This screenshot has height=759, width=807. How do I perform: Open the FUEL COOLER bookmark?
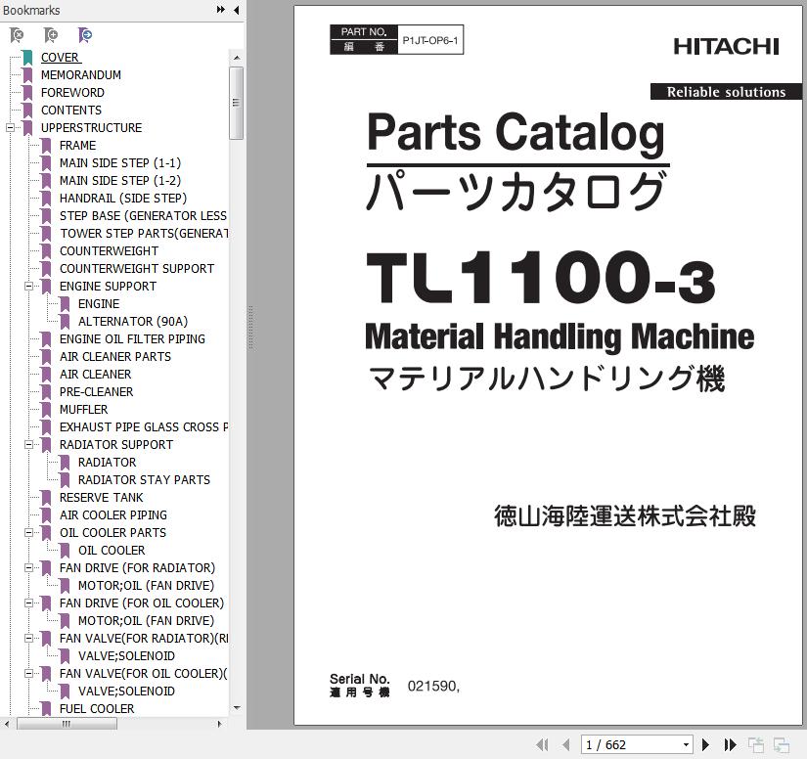click(x=96, y=708)
